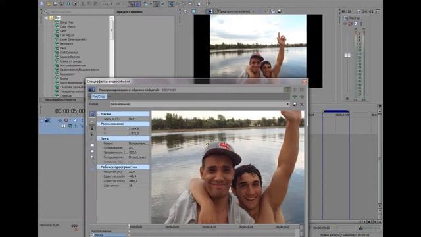
Task: Click the Render As icon in main toolbar
Action: [68, 3]
